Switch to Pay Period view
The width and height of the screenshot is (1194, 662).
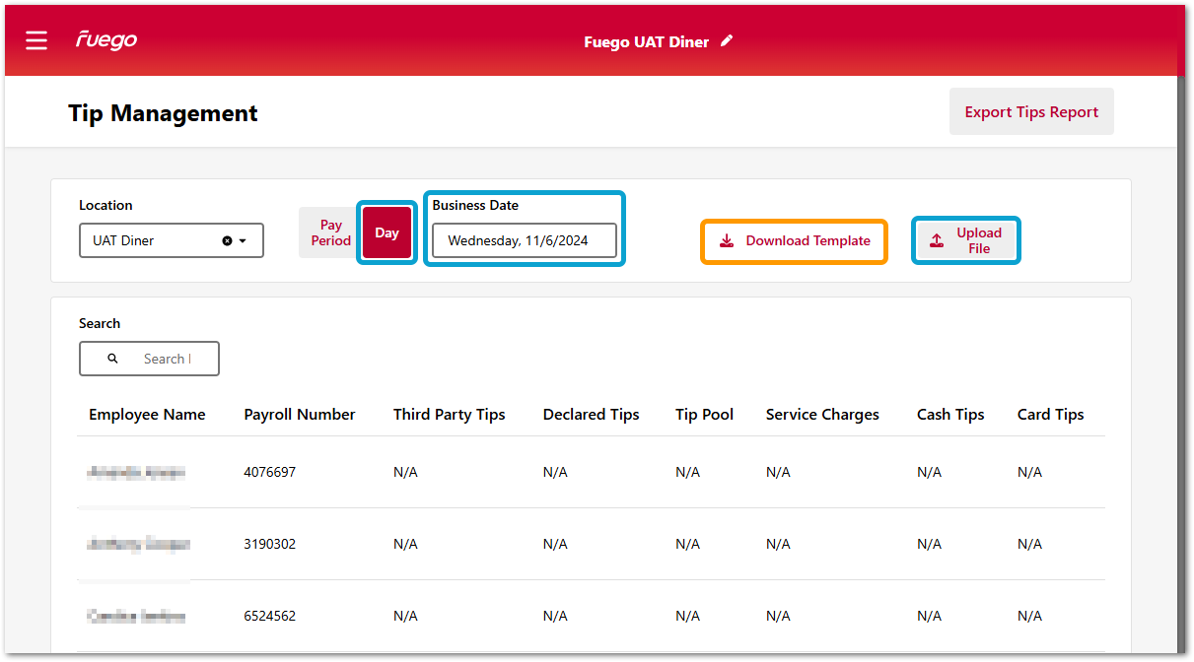330,233
